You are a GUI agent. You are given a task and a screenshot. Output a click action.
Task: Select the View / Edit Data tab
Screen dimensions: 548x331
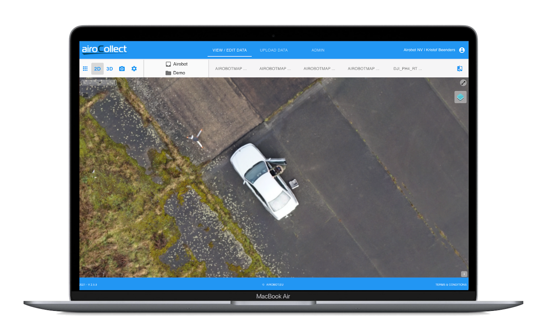[230, 50]
